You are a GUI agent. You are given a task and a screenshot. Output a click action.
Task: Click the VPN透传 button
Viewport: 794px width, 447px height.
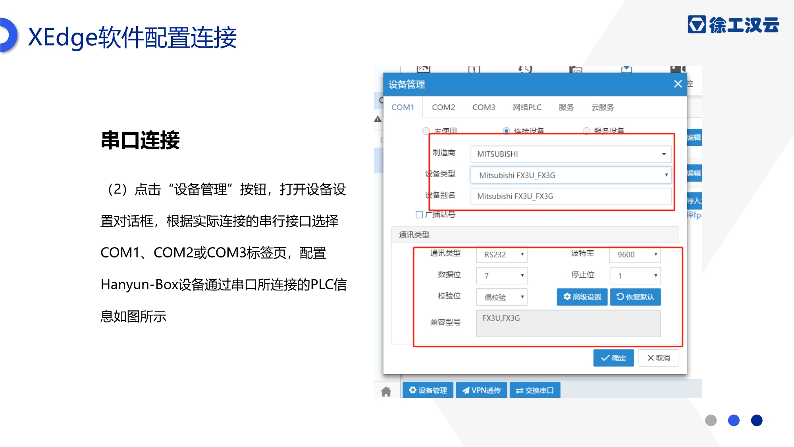click(482, 390)
